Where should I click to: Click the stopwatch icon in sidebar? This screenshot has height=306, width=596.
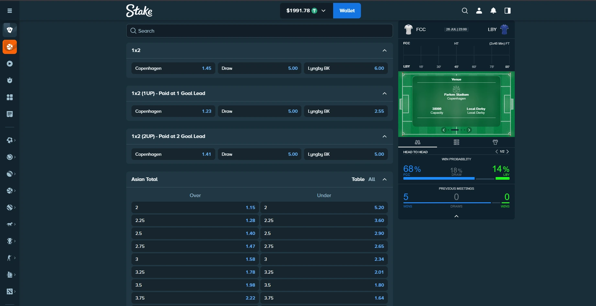[10, 80]
